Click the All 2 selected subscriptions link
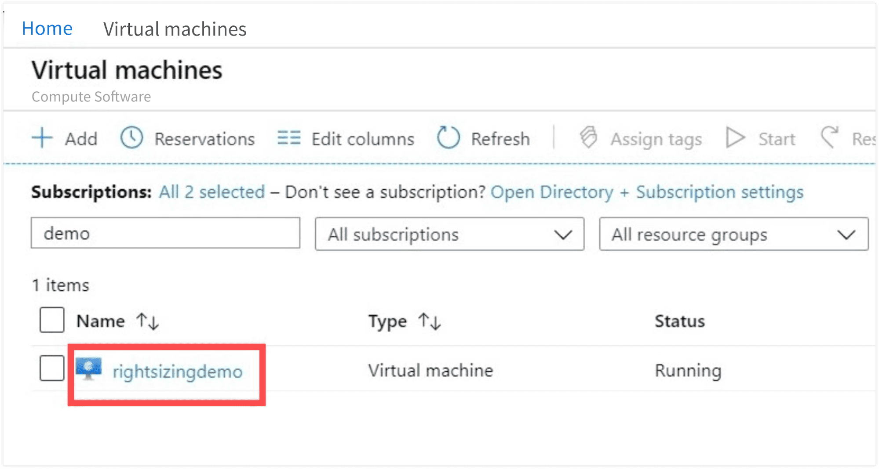This screenshot has height=469, width=879. 212,192
